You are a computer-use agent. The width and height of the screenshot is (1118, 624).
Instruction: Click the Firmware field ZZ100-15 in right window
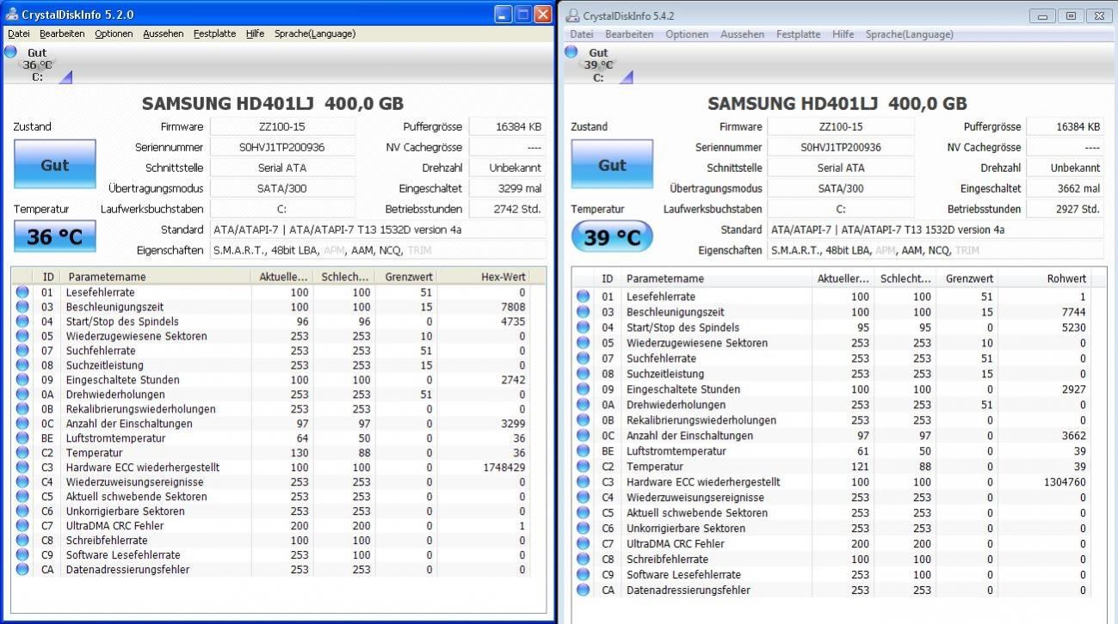click(840, 126)
